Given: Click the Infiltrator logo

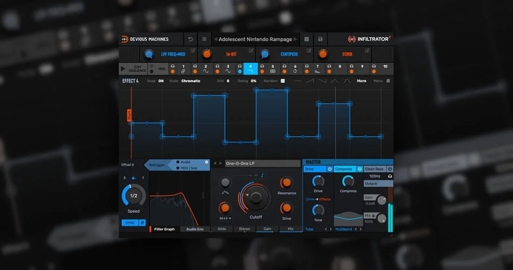Looking at the screenshot, I should click(x=369, y=39).
